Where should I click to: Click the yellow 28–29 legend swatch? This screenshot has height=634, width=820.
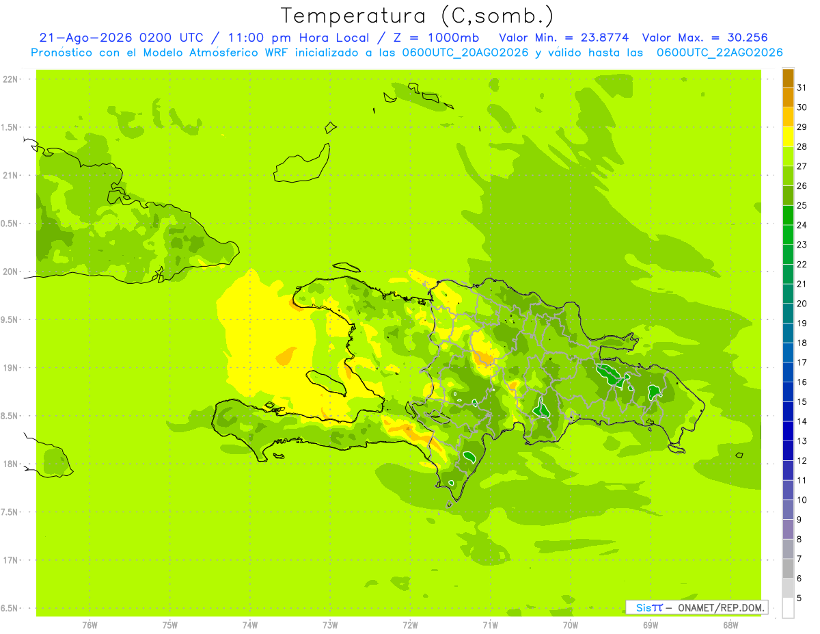[788, 137]
